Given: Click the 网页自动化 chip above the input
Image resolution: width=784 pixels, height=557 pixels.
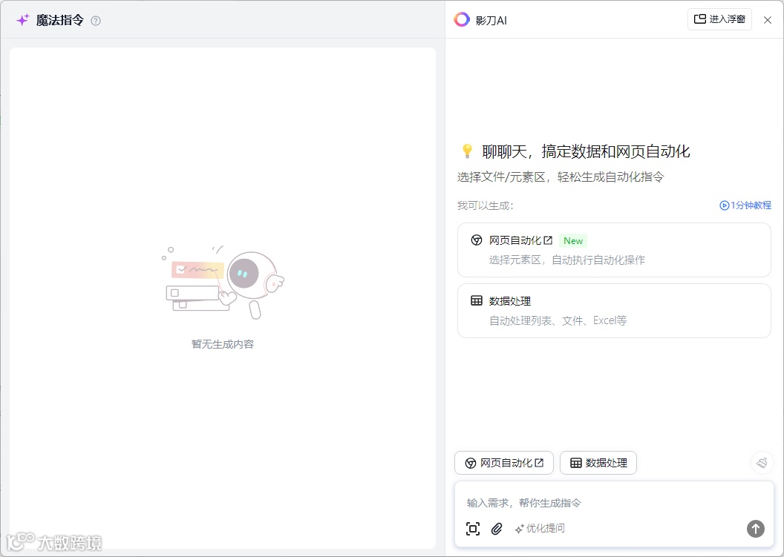Looking at the screenshot, I should coord(504,463).
